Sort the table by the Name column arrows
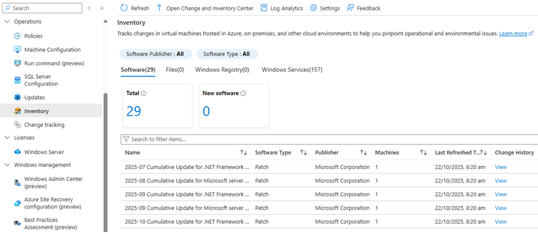The width and height of the screenshot is (538, 234). 244,153
